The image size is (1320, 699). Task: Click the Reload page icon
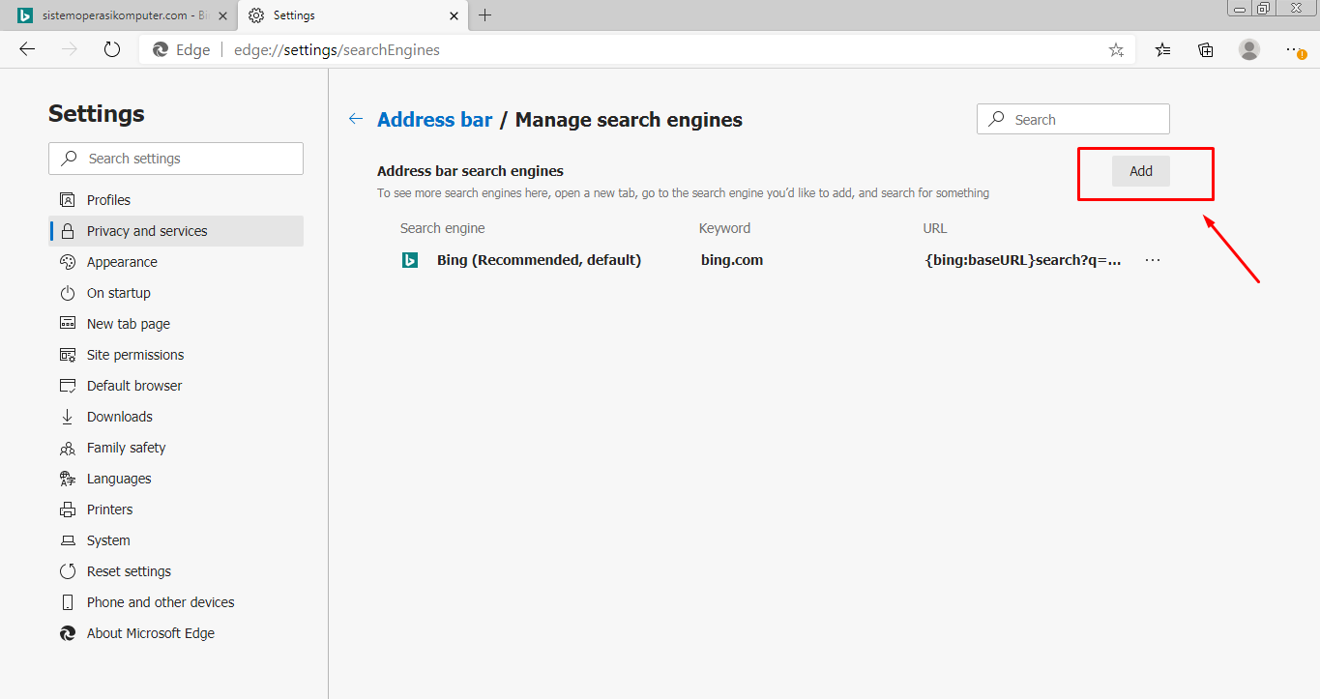111,48
